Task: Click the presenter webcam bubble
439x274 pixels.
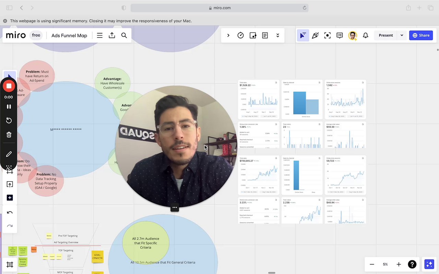Action: (176, 147)
